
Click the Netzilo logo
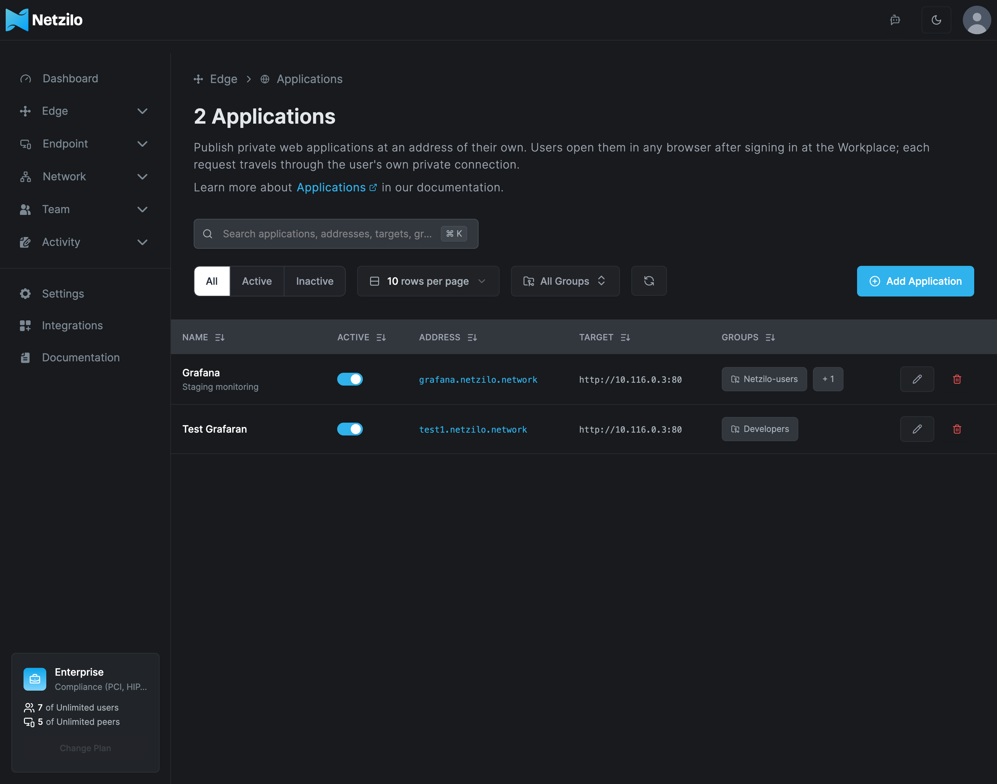44,20
